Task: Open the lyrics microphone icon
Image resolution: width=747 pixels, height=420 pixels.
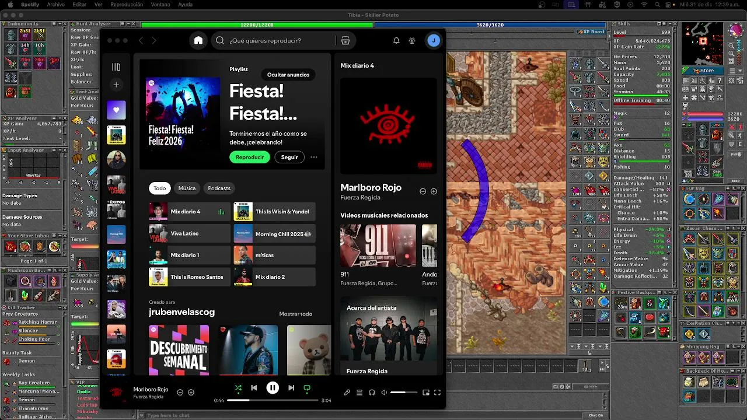Action: coord(347,393)
